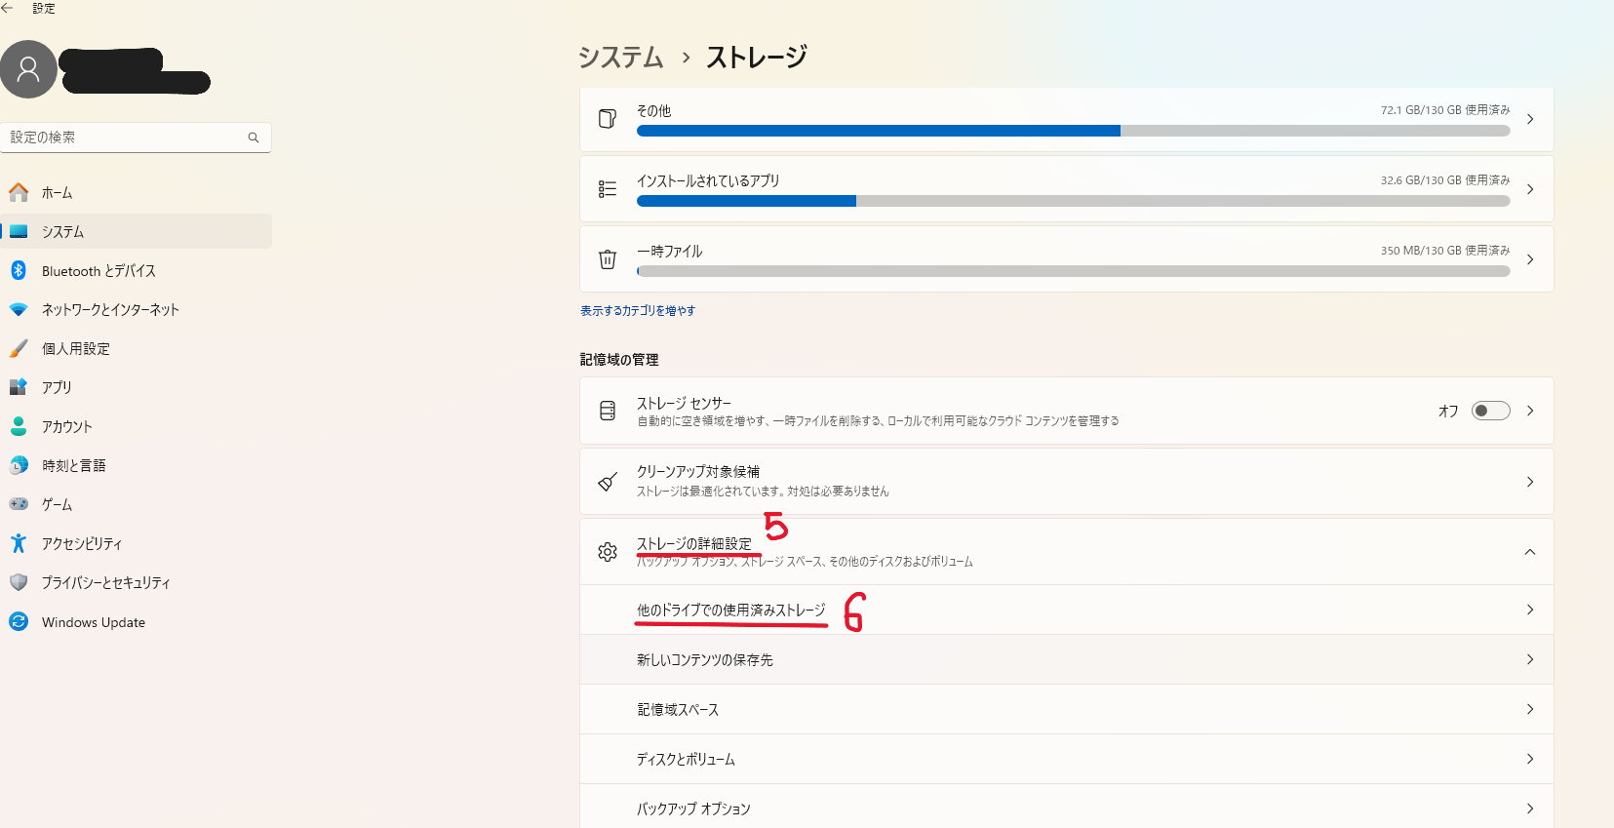Toggle the ストレージ センサー switch on
The width and height of the screenshot is (1614, 828).
[1490, 411]
